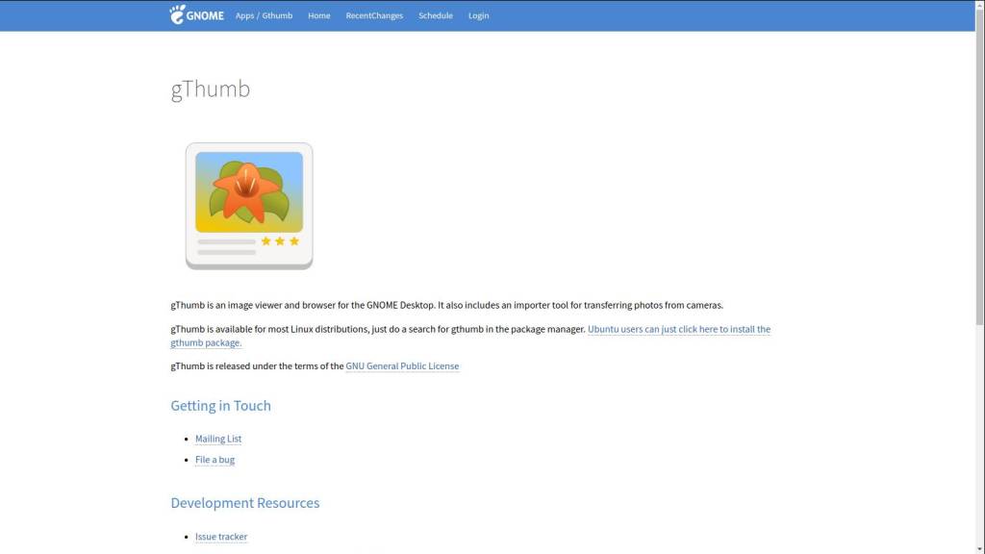Open the Mailing List link
The height and width of the screenshot is (554, 985).
click(x=218, y=439)
